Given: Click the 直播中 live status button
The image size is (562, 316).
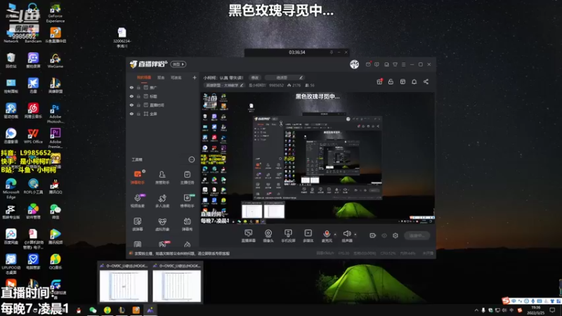Looking at the screenshot, I should click(417, 235).
